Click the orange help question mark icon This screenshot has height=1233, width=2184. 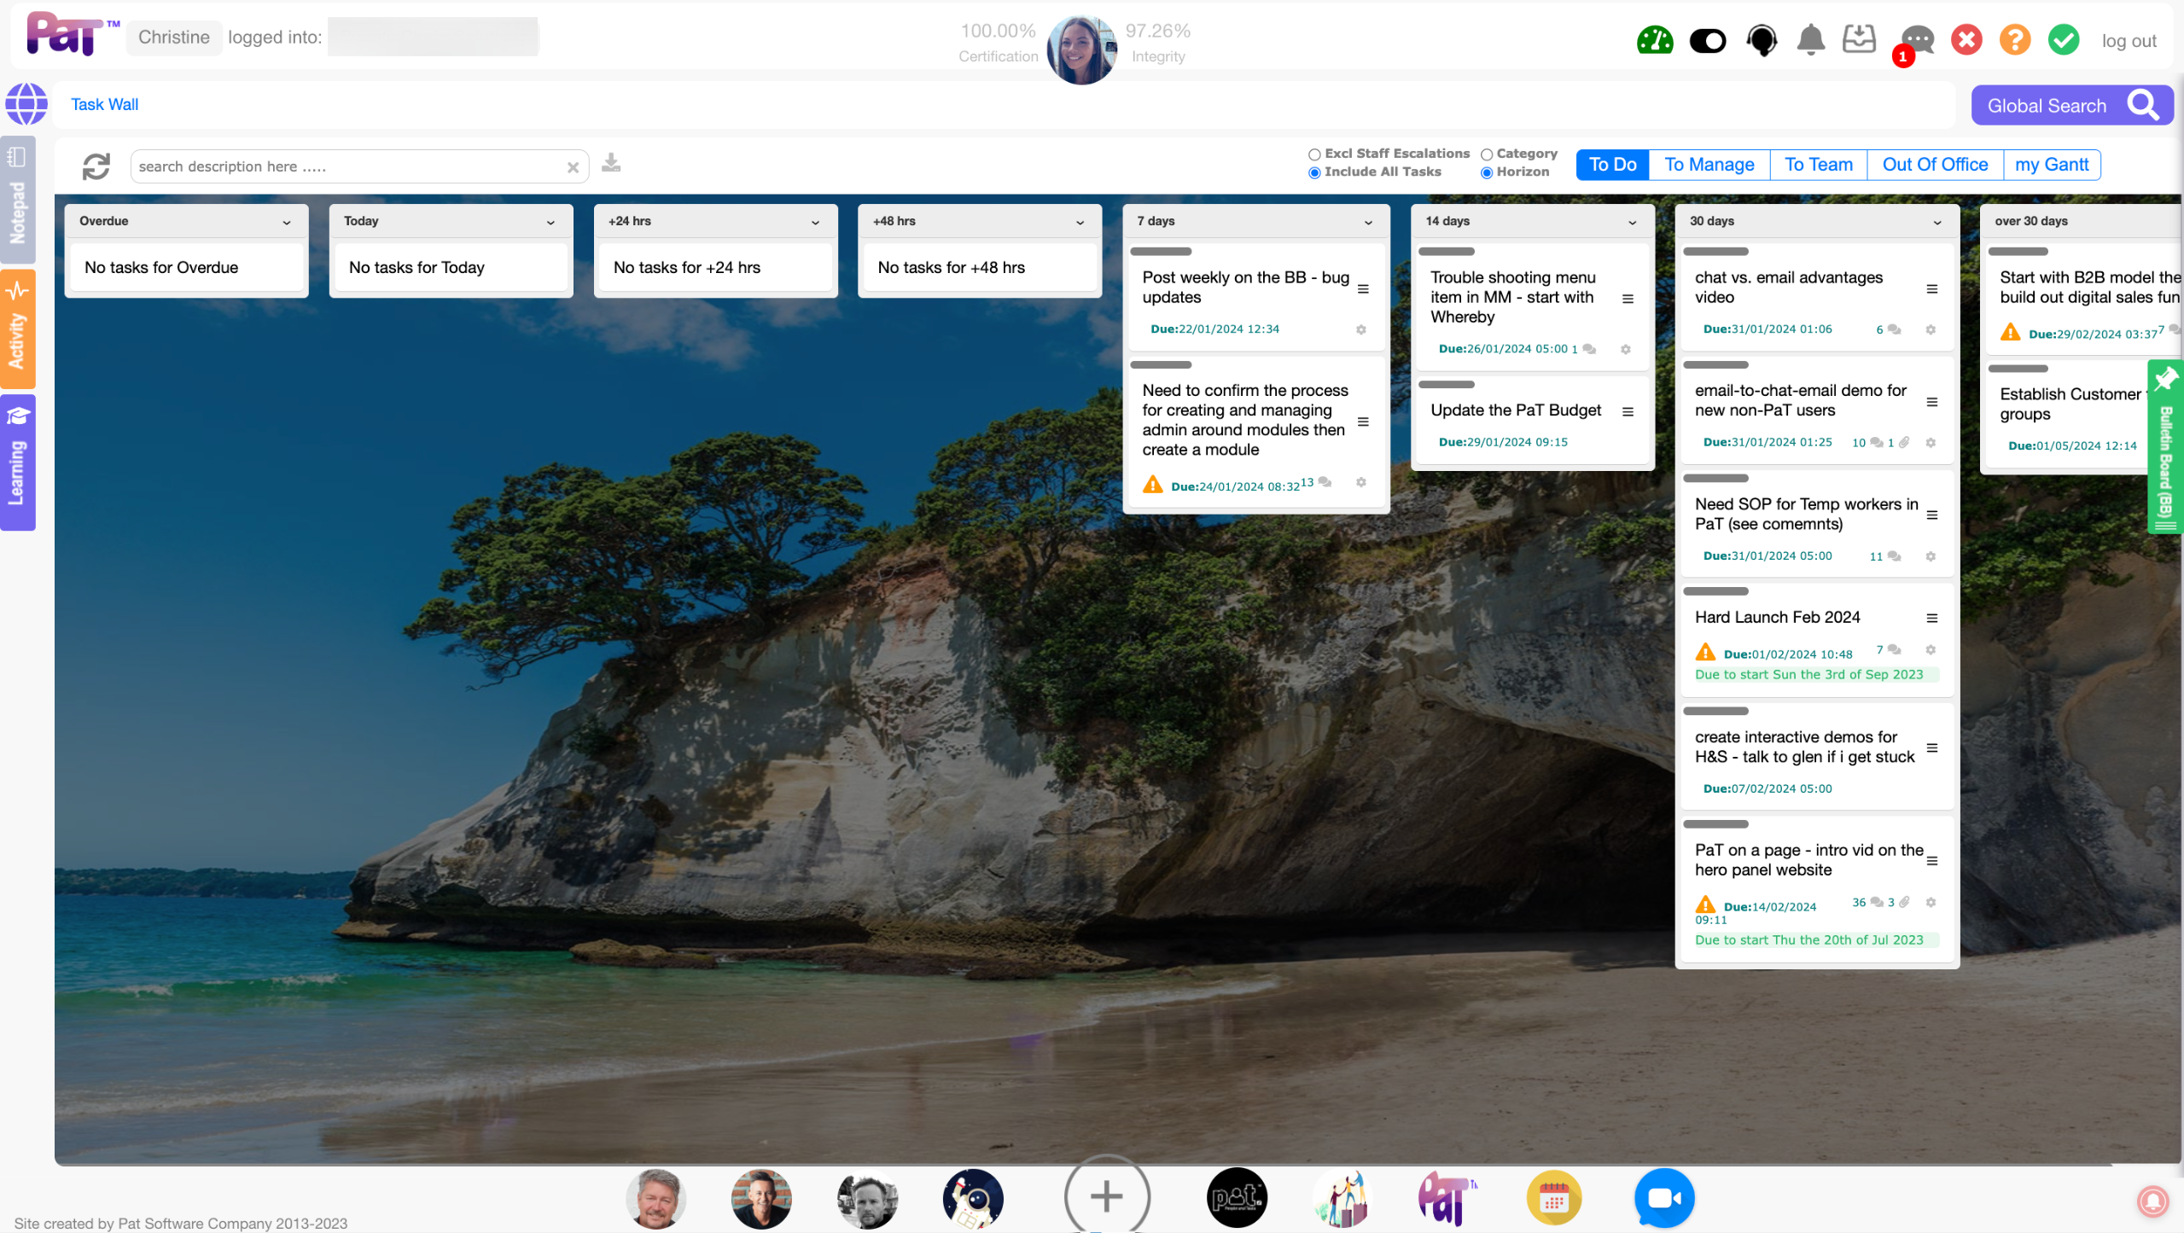2014,40
